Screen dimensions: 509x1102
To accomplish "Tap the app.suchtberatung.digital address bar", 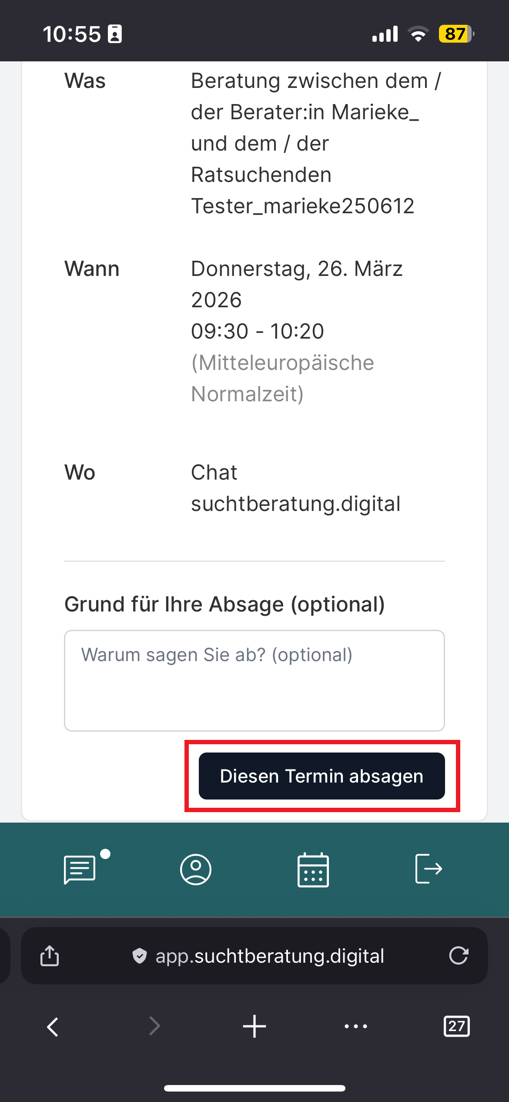I will (270, 956).
